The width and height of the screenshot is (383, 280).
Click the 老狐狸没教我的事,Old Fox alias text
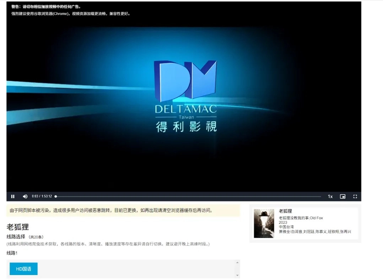pos(301,218)
